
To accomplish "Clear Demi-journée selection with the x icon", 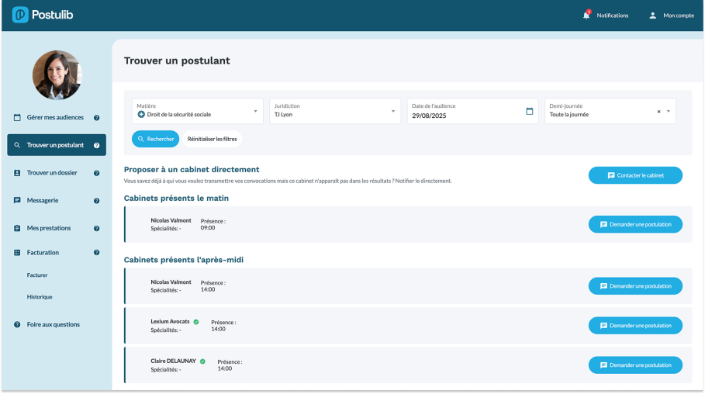I will pos(659,112).
